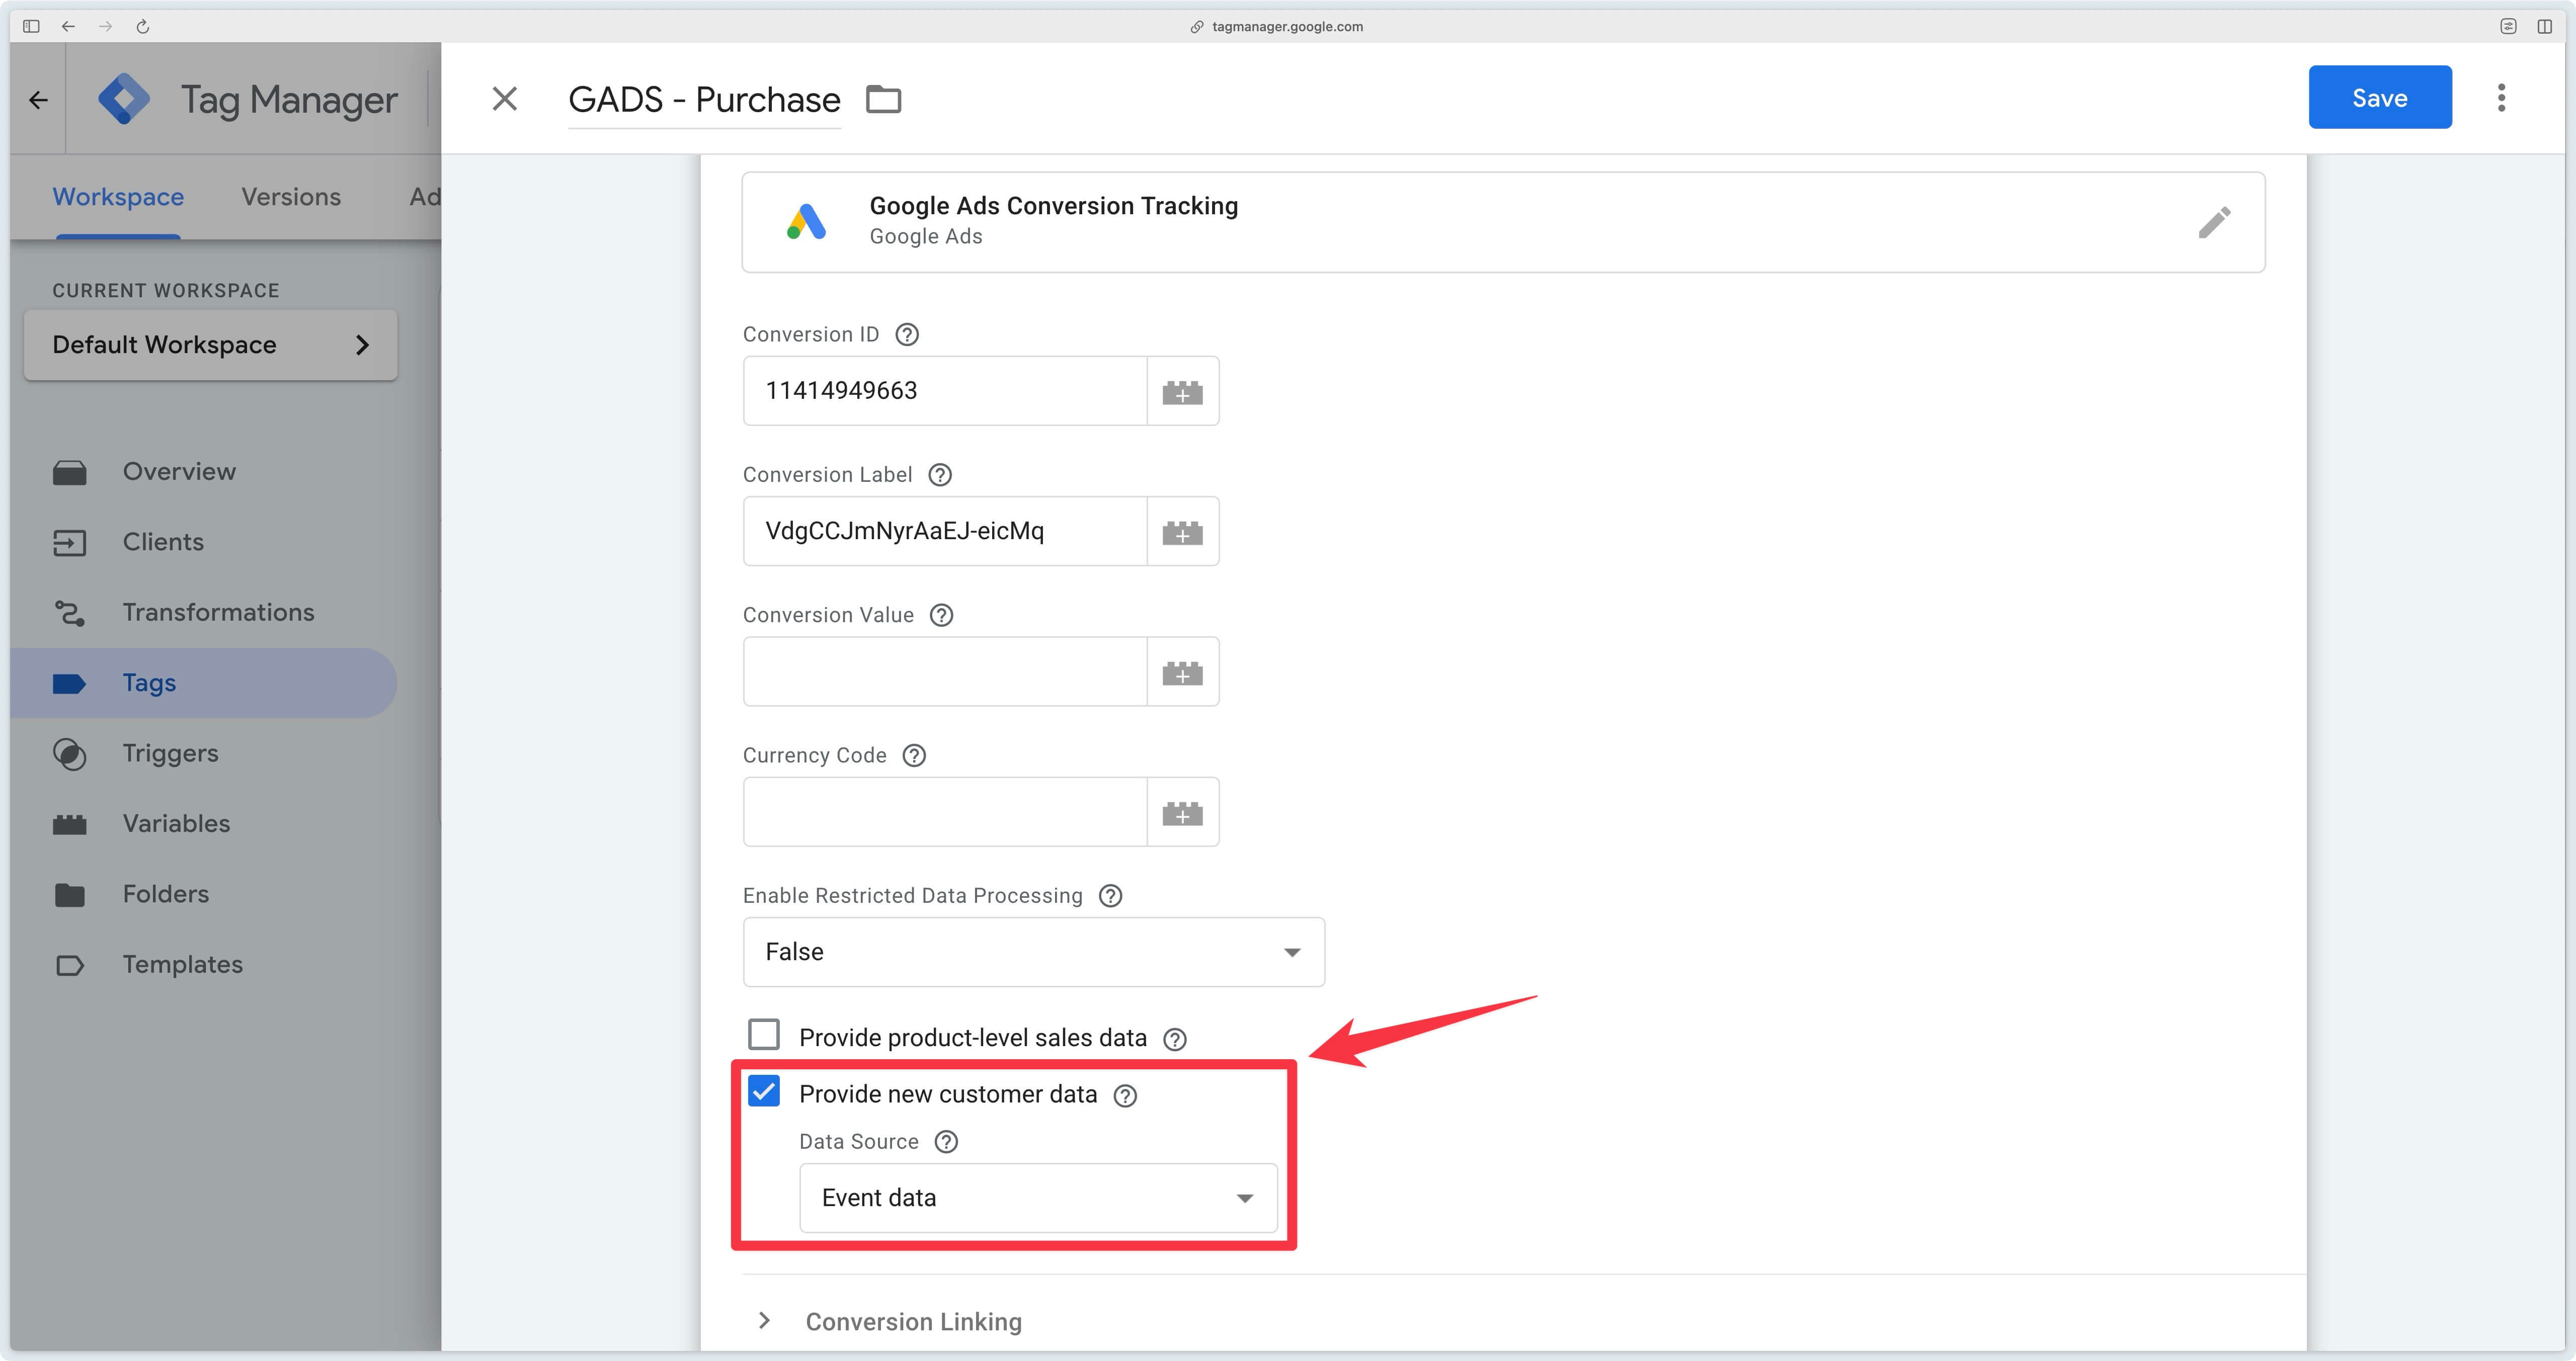Image resolution: width=2576 pixels, height=1361 pixels.
Task: Open help for Conversion Value
Action: click(x=941, y=615)
